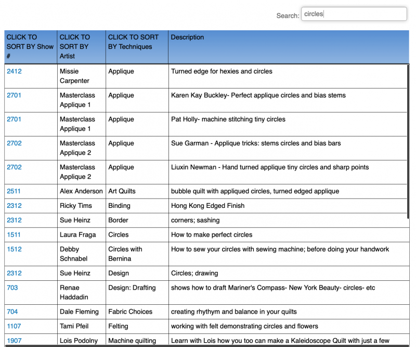This screenshot has height=347, width=416.
Task: Open show 1512 link for Debby Schnabel
Action: click(x=14, y=250)
